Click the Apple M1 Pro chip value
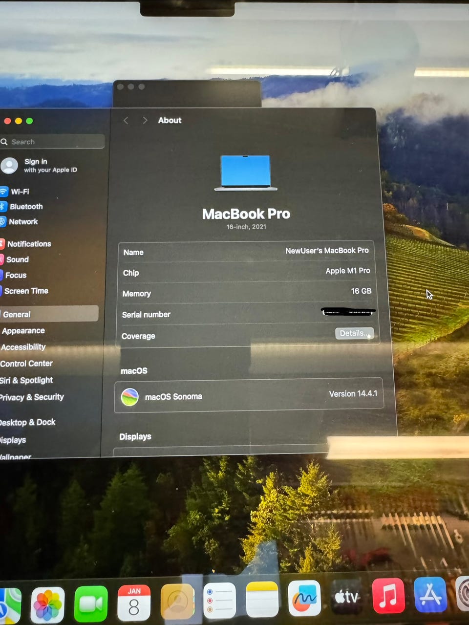Image resolution: width=469 pixels, height=625 pixels. (x=348, y=271)
